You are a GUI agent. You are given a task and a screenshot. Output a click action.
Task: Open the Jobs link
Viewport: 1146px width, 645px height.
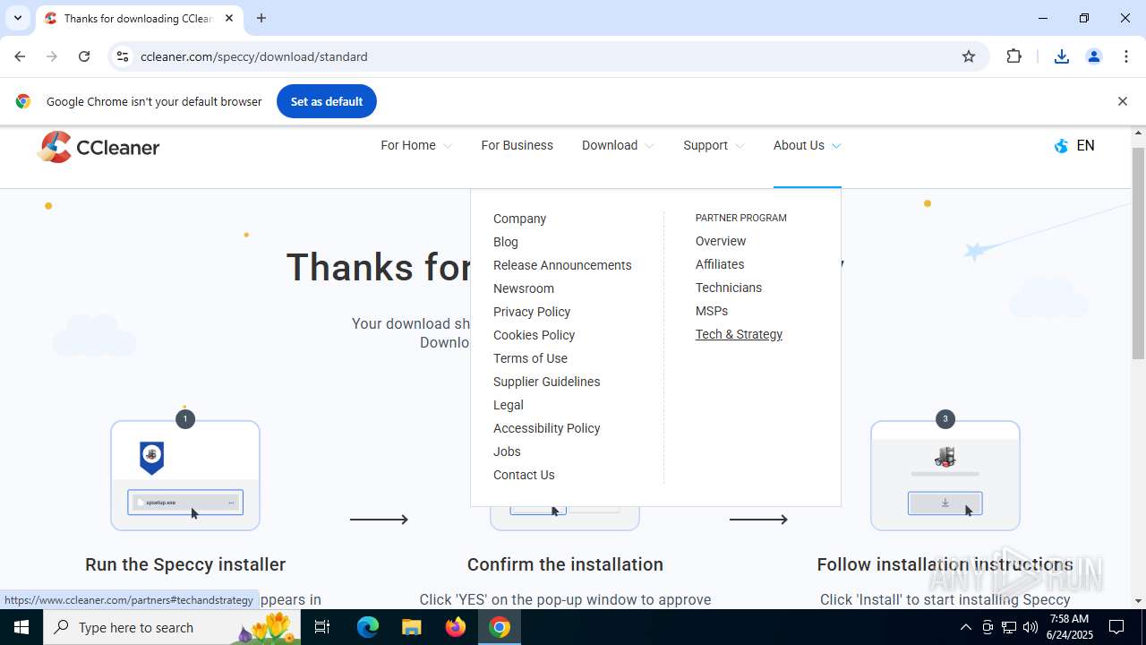(507, 451)
